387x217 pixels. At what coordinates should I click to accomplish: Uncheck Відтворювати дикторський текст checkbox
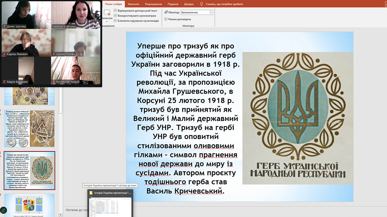coord(115,11)
